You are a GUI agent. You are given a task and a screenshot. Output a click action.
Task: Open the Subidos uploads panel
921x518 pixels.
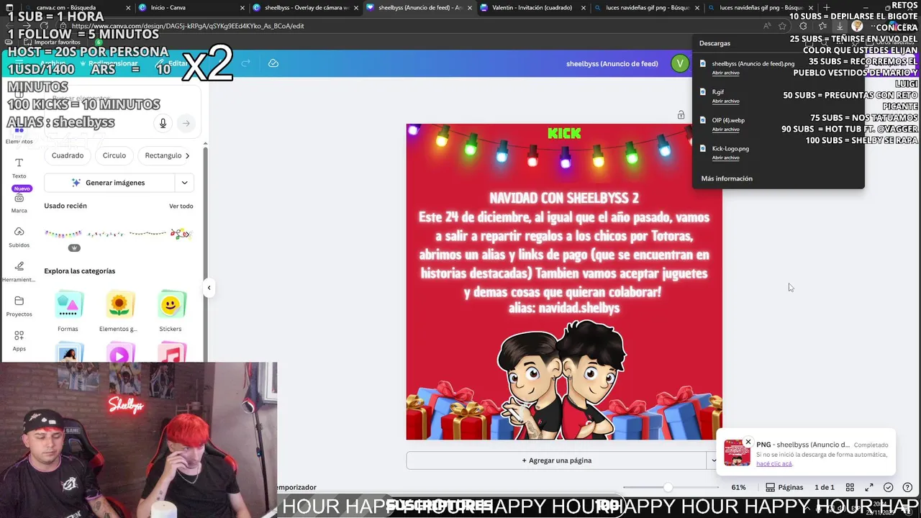coord(19,237)
